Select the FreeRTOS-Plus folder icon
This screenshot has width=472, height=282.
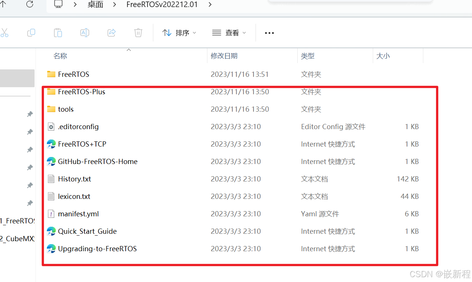tap(51, 92)
